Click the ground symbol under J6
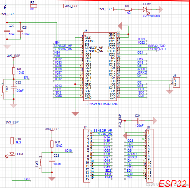The height and width of the screenshot is (188, 190). coord(170,92)
